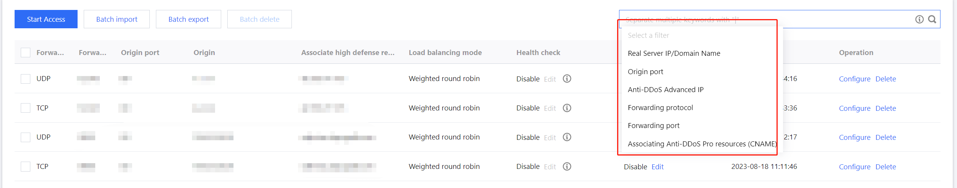Choose the Origin port filter option
This screenshot has height=188, width=957.
point(646,72)
